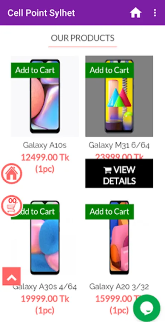
Task: Open Galaxy A10s product image
Action: [45, 103]
